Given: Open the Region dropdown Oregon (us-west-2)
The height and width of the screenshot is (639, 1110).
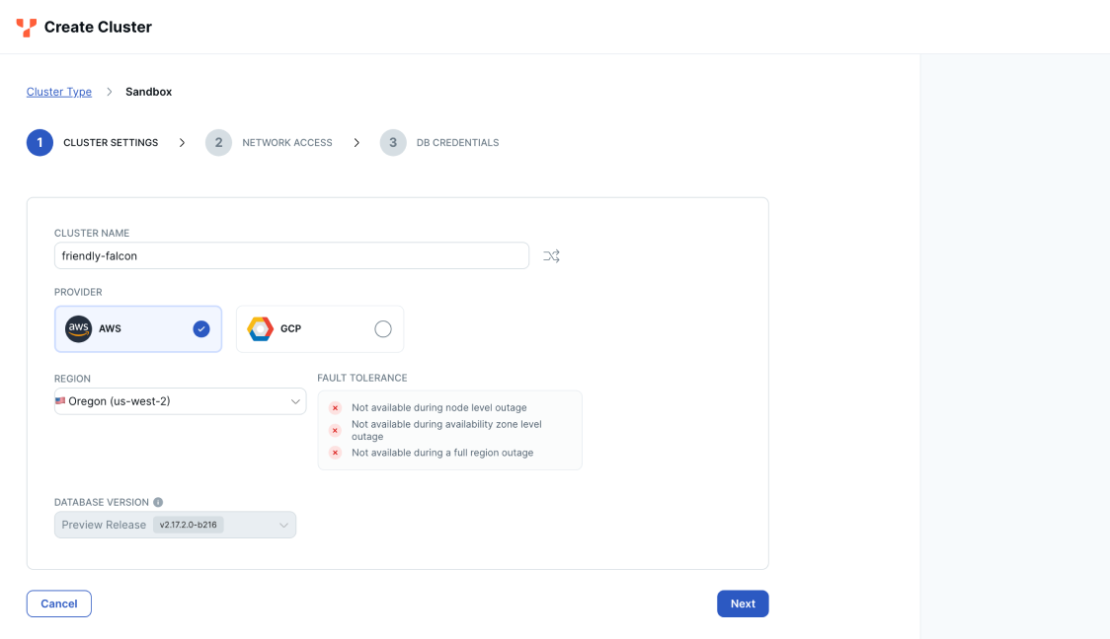Looking at the screenshot, I should click(180, 400).
